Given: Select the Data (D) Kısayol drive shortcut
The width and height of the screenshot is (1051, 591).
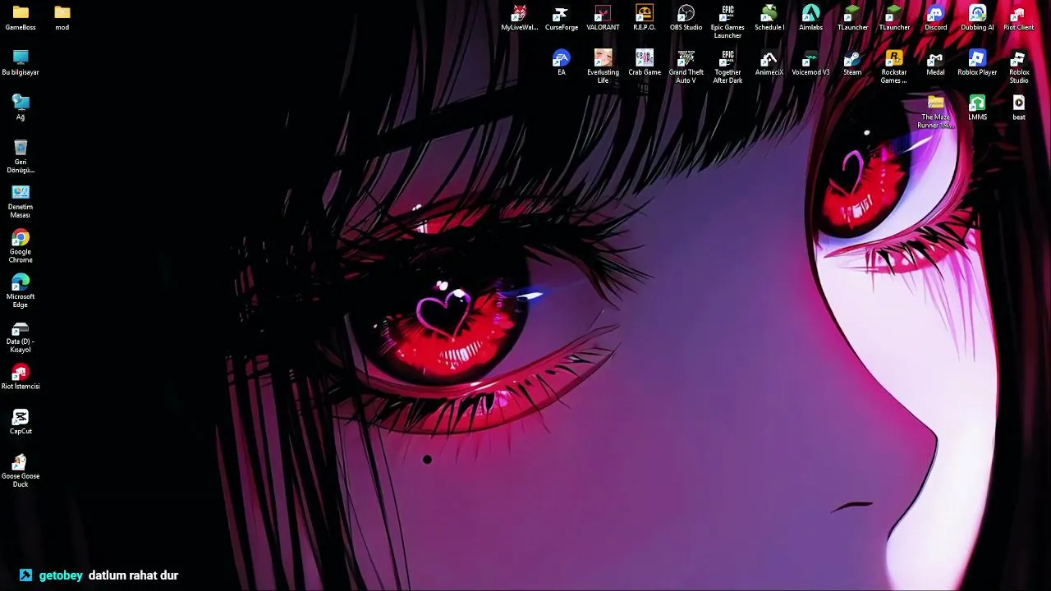Looking at the screenshot, I should coord(21,336).
